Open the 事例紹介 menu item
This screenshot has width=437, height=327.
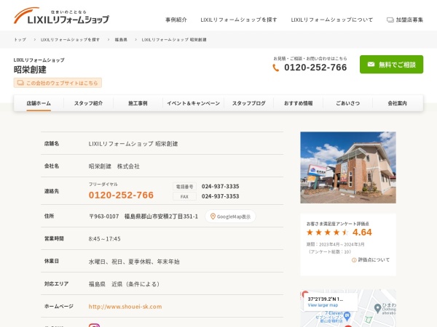pyautogui.click(x=176, y=20)
